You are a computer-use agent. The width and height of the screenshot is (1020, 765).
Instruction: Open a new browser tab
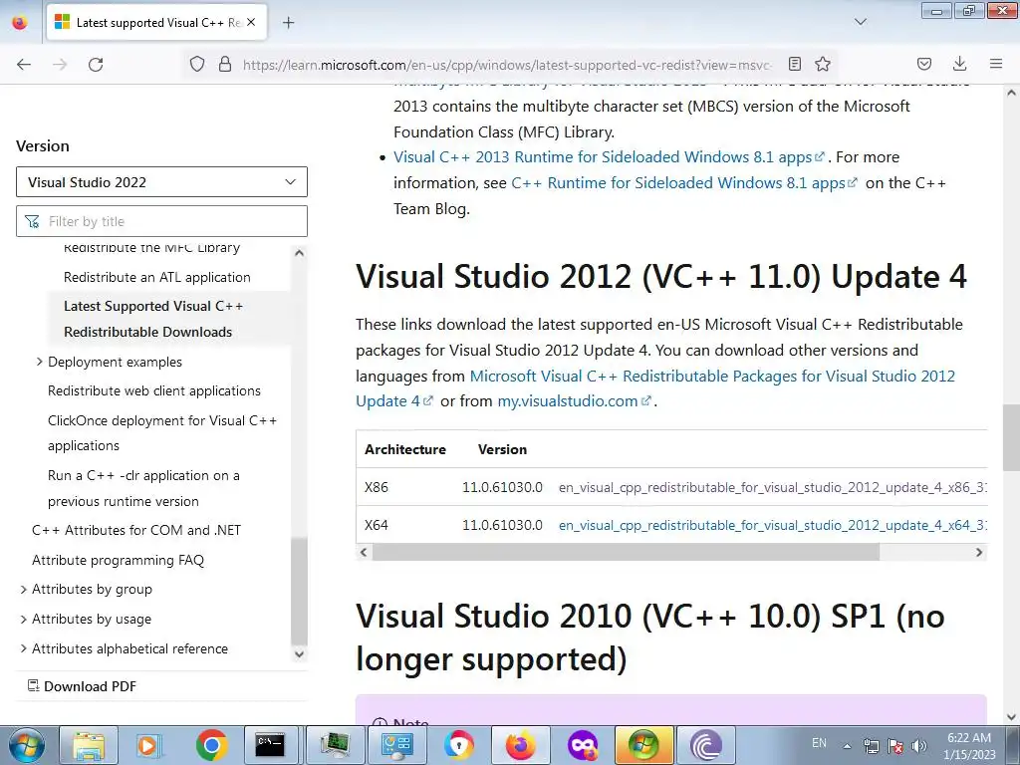(288, 23)
